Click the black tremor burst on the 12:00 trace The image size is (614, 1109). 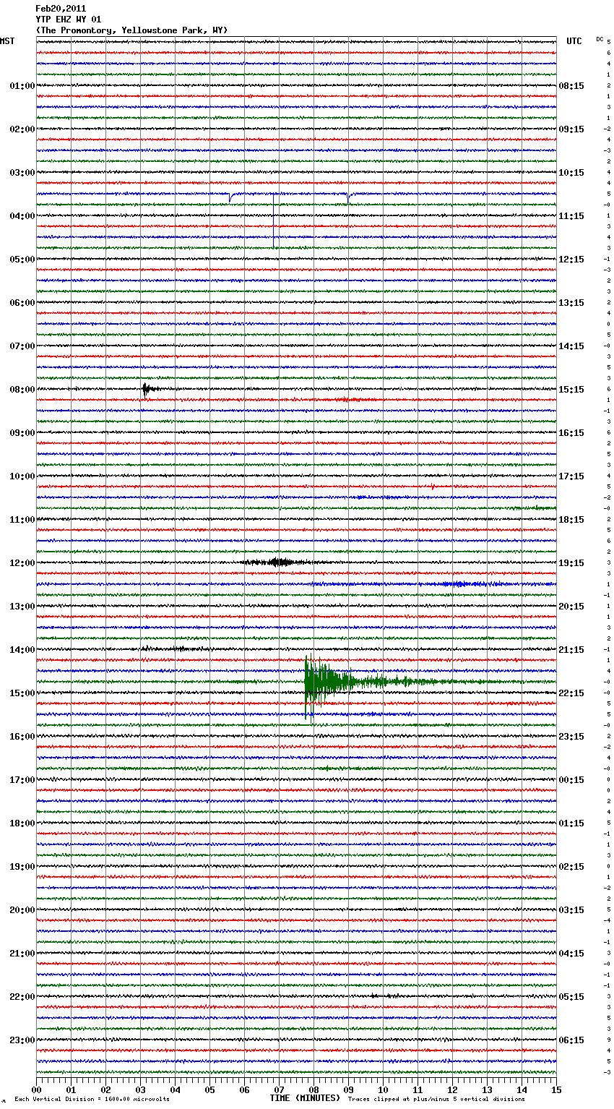pos(277,562)
